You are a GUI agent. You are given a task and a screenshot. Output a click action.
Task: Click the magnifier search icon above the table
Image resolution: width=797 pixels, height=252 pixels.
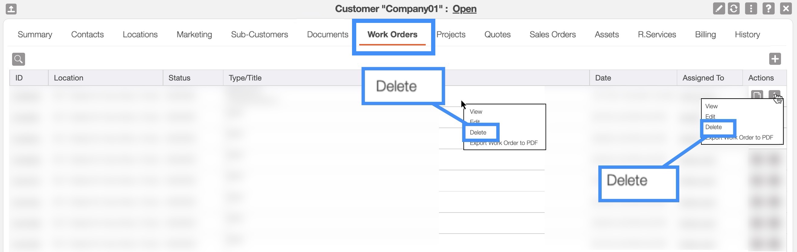click(18, 59)
